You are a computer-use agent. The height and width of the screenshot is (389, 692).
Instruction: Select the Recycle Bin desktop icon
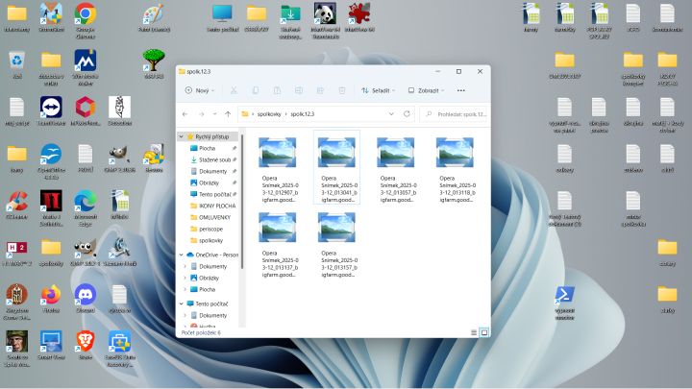click(16, 65)
